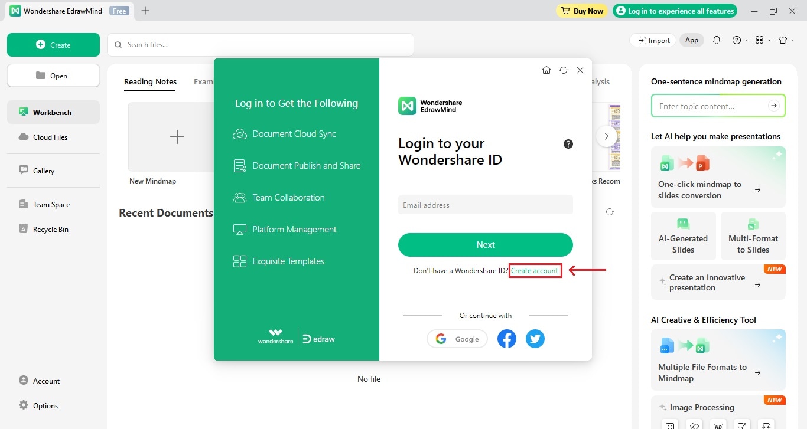Image resolution: width=807 pixels, height=429 pixels.
Task: Click the Wondershare EdrawMind dialog logo
Action: coord(430,106)
